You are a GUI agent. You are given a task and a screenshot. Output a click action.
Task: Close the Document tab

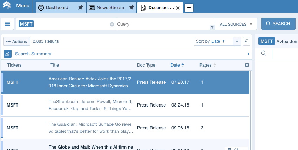click(x=178, y=8)
